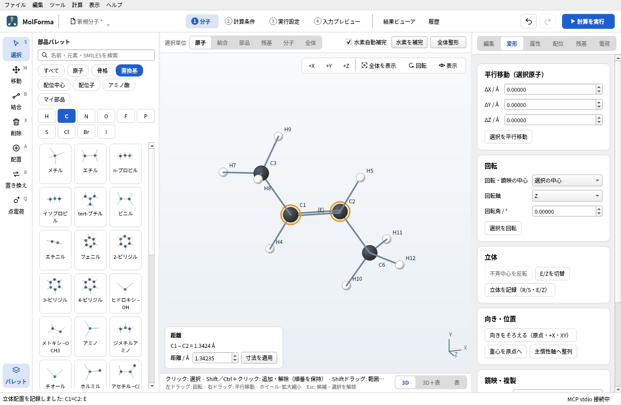
Task: Adjust the 距離 / Å stepper arrows
Action: point(235,358)
